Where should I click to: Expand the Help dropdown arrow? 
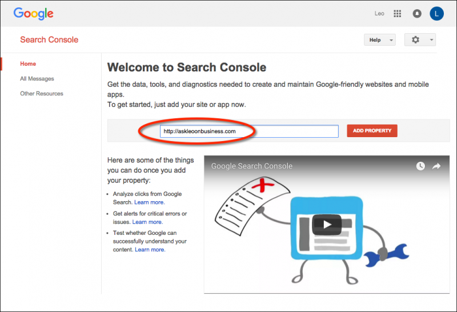coord(391,40)
